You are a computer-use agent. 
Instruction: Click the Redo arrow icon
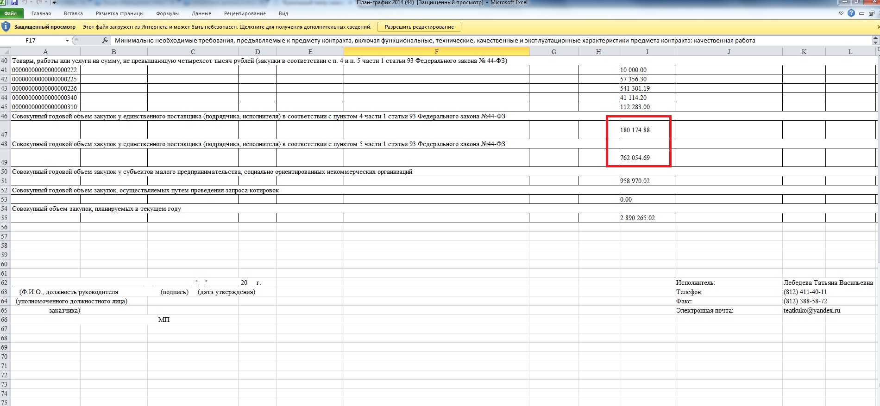[x=39, y=2]
